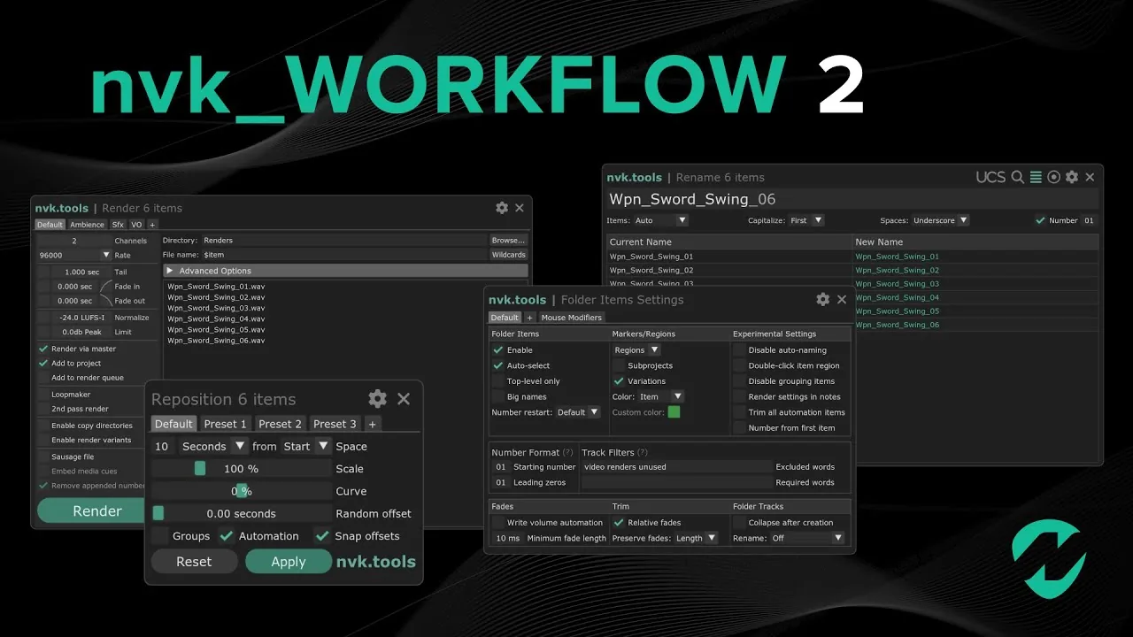The width and height of the screenshot is (1133, 637).
Task: Open Items Auto dropdown in Rename window
Action: (x=660, y=220)
